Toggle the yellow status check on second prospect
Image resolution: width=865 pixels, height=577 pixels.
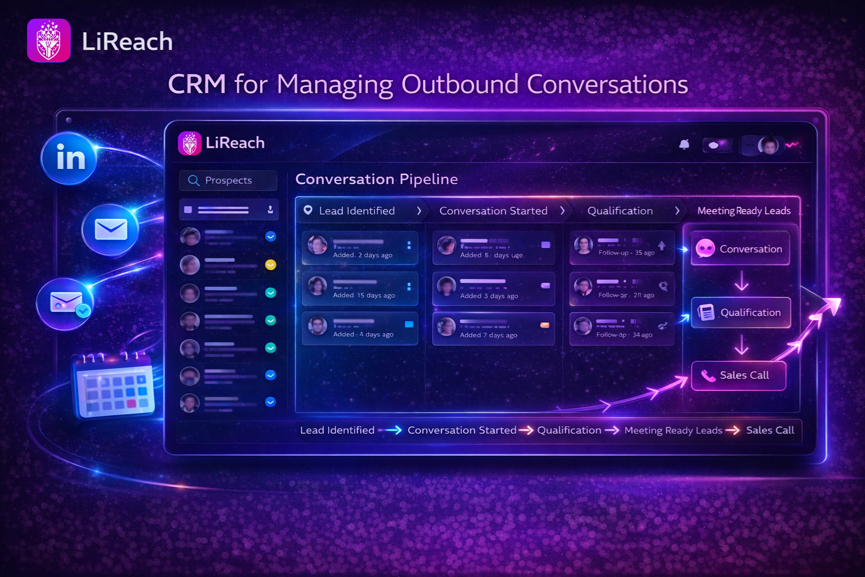[271, 265]
